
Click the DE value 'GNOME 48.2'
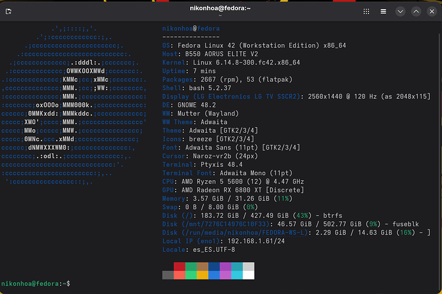point(197,105)
